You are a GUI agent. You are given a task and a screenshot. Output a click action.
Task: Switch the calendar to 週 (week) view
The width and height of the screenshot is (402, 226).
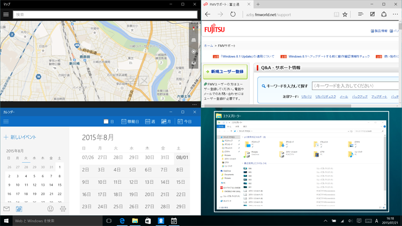[x=150, y=122]
